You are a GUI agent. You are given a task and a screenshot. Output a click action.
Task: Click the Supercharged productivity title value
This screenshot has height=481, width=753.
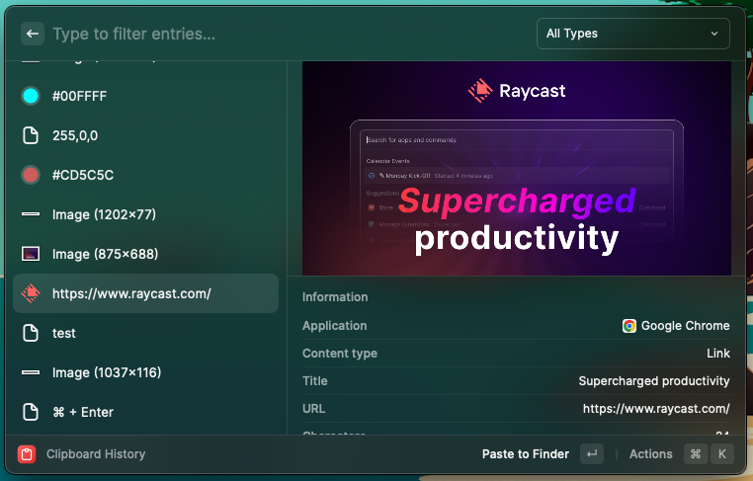coord(654,381)
